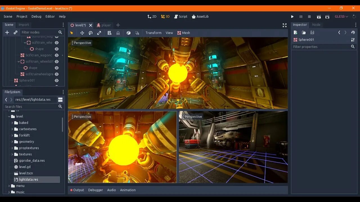
Task: Open the Script editor workspace
Action: pos(181,17)
